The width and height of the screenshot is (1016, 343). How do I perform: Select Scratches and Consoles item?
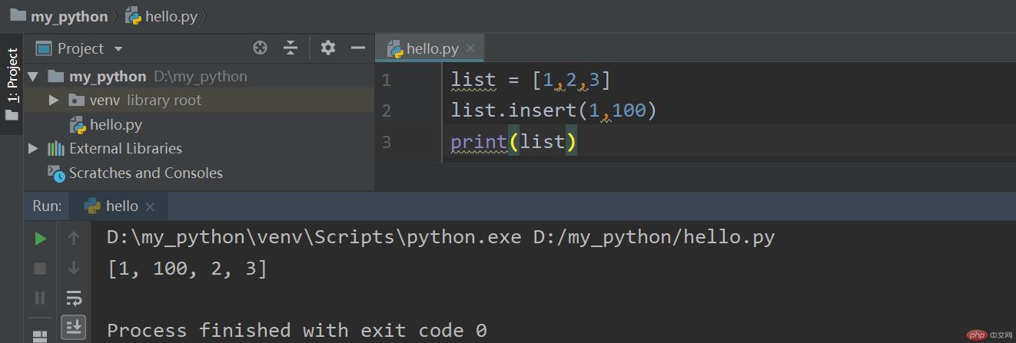135,173
